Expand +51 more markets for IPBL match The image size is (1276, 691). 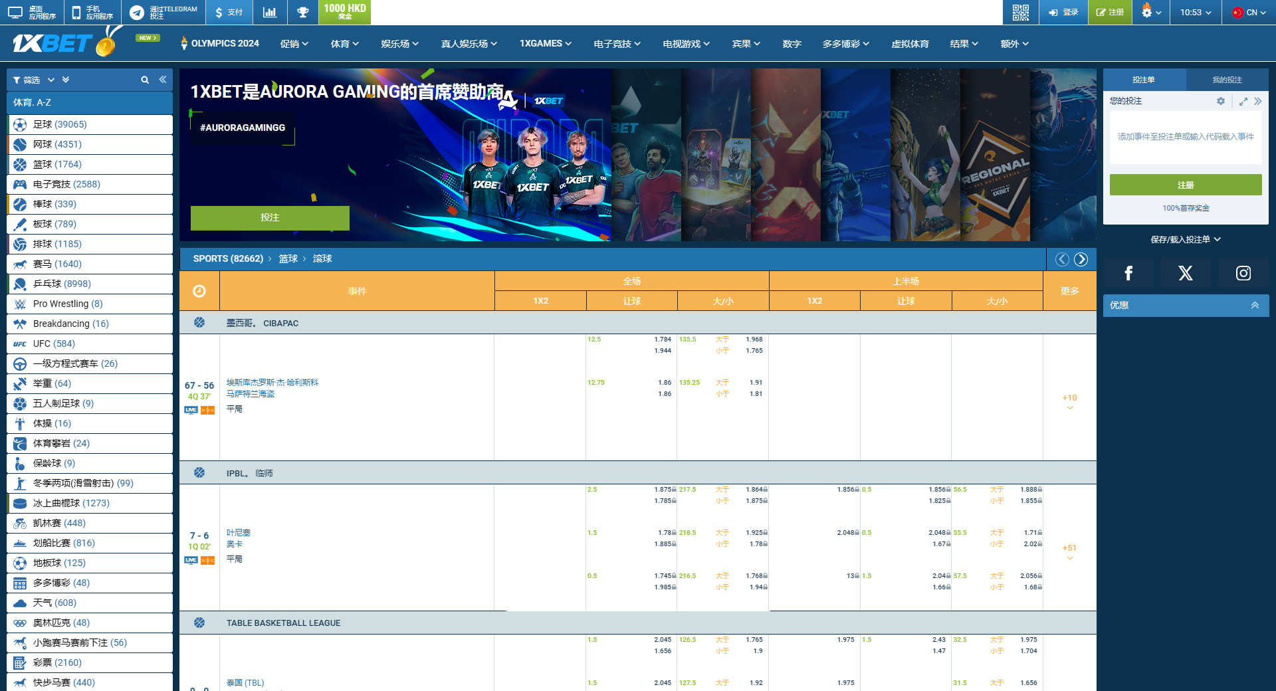click(1069, 552)
